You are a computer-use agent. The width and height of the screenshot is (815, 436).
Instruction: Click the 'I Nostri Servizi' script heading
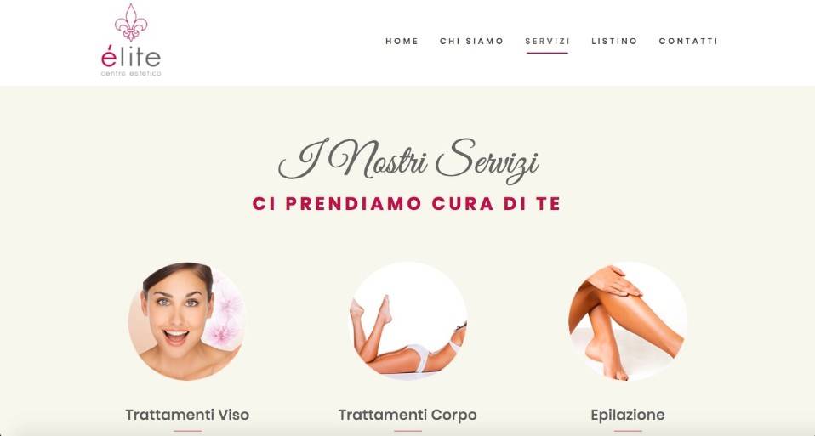(408, 160)
